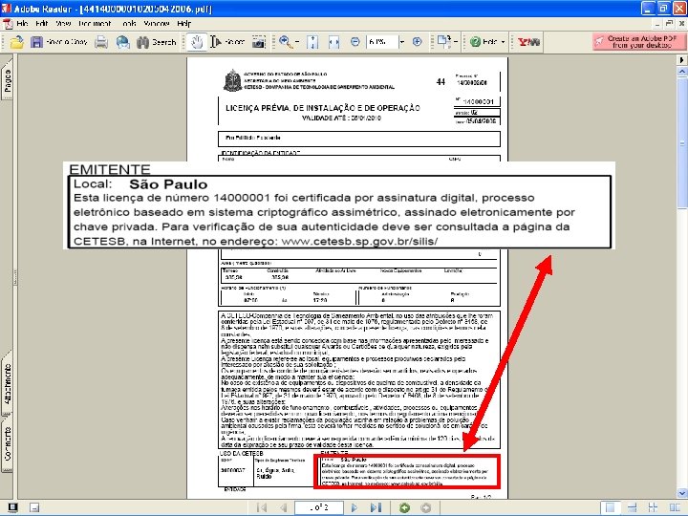Screen dimensions: 688x516
Task: Open the Pages side tab
Action: coord(7,79)
